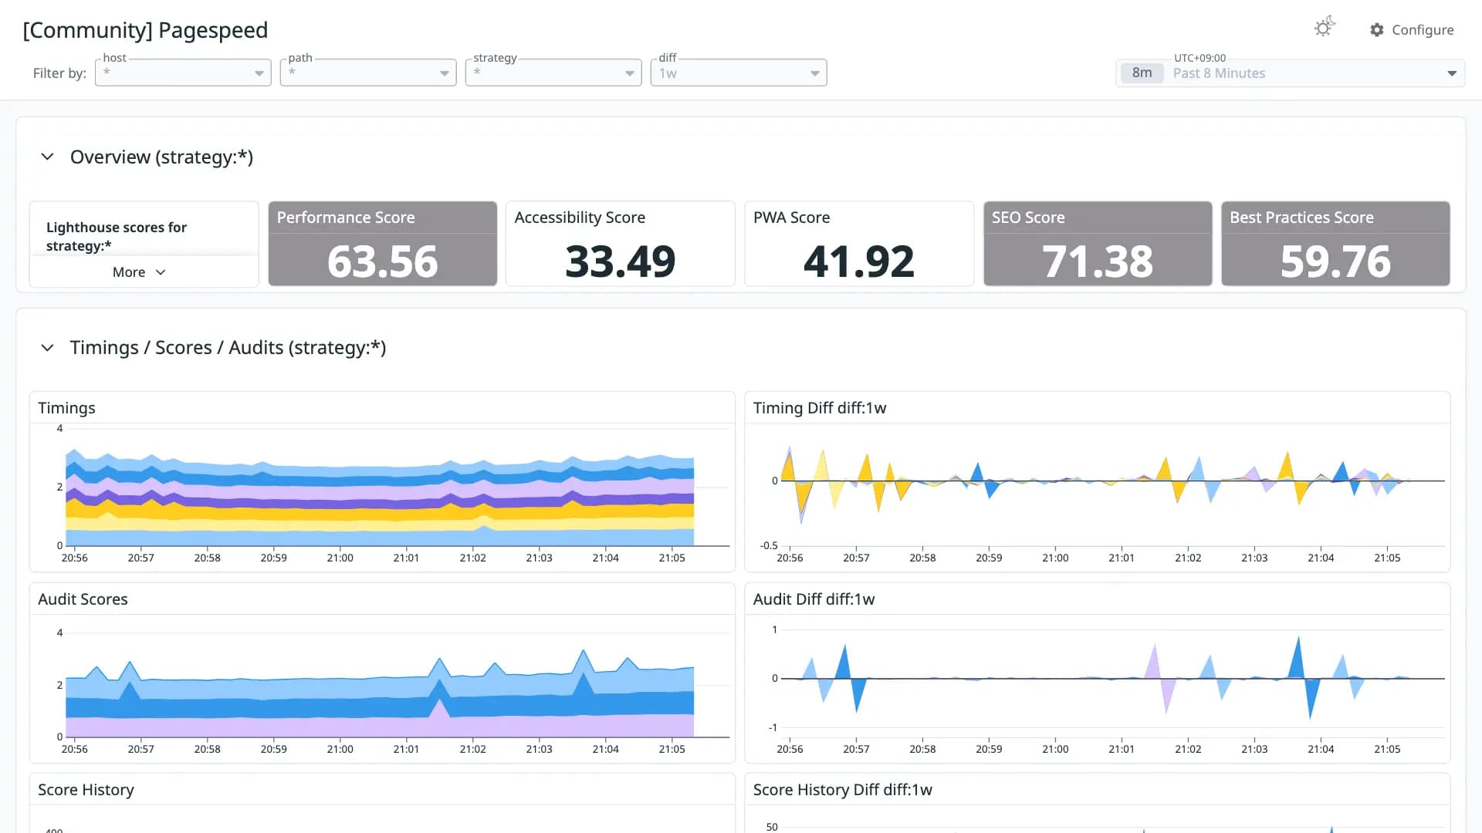Click the Audit Diff diff:1w widget title
Viewport: 1482px width, 833px height.
814,599
